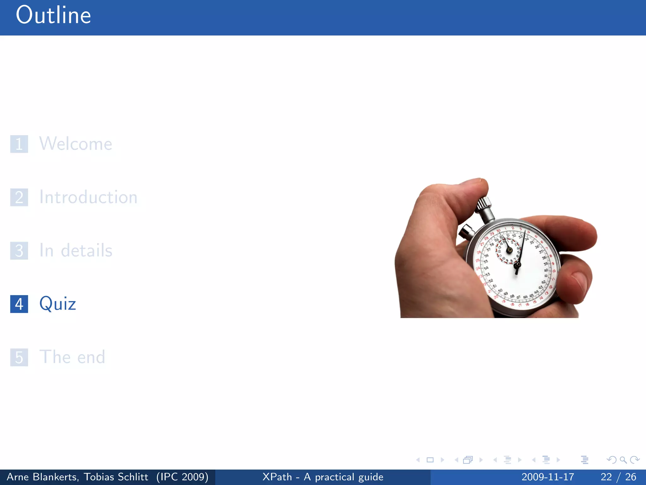Open the Welcome outline entry
Image resolution: width=646 pixels, height=485 pixels.
click(76, 144)
